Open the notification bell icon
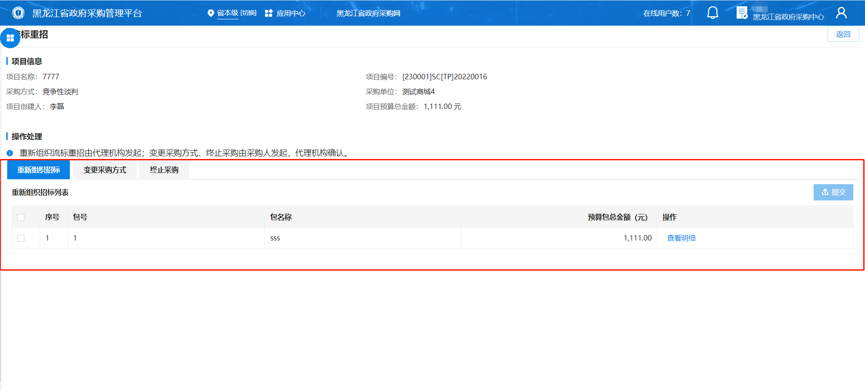This screenshot has height=390, width=865. 712,13
